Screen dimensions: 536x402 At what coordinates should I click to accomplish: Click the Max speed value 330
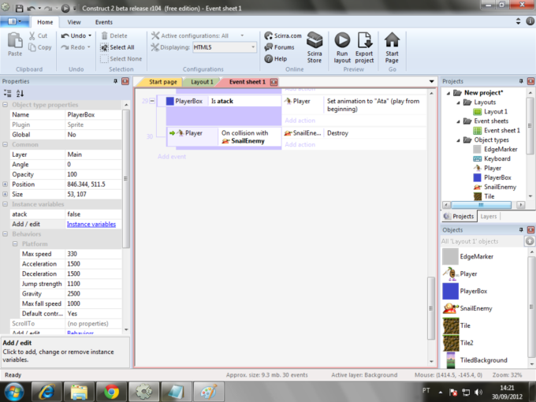click(x=93, y=254)
